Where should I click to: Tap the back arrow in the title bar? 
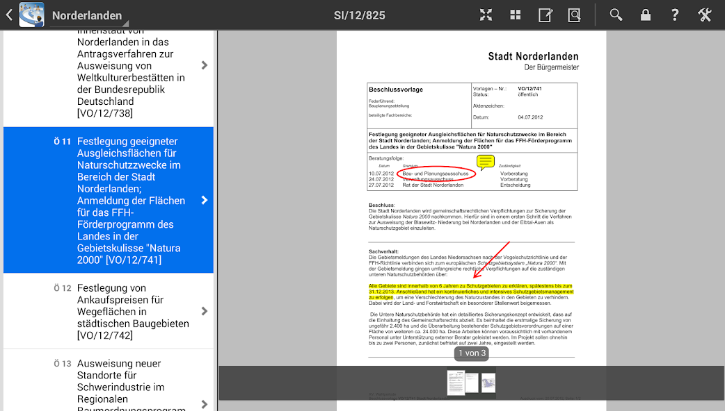pyautogui.click(x=9, y=15)
